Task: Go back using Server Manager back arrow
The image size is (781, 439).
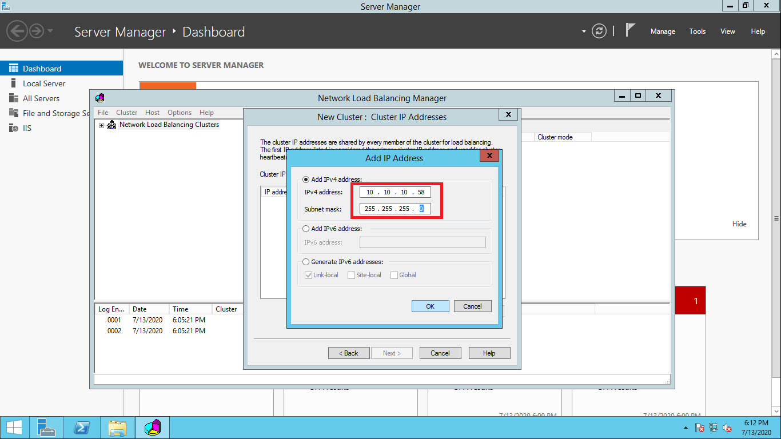Action: pyautogui.click(x=18, y=30)
